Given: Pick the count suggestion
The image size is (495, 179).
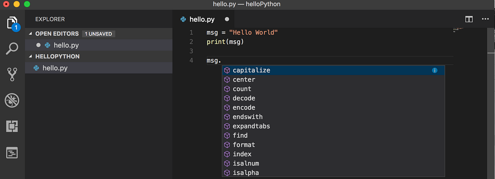Looking at the screenshot, I should pyautogui.click(x=333, y=89).
